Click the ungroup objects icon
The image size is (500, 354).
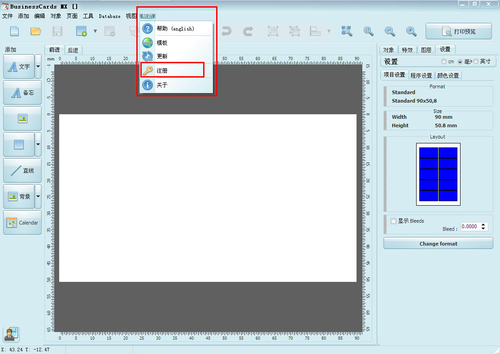click(x=295, y=31)
